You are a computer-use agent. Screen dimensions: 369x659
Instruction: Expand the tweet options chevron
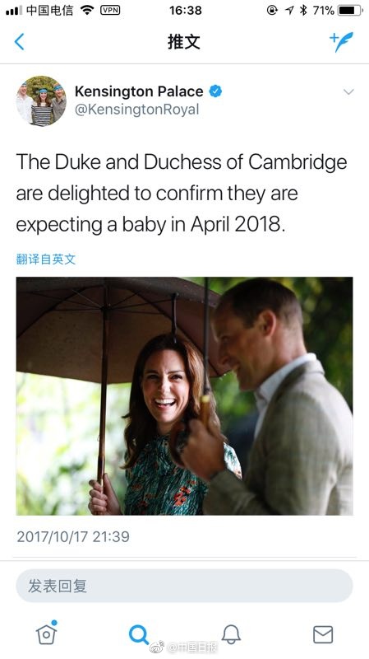348,91
